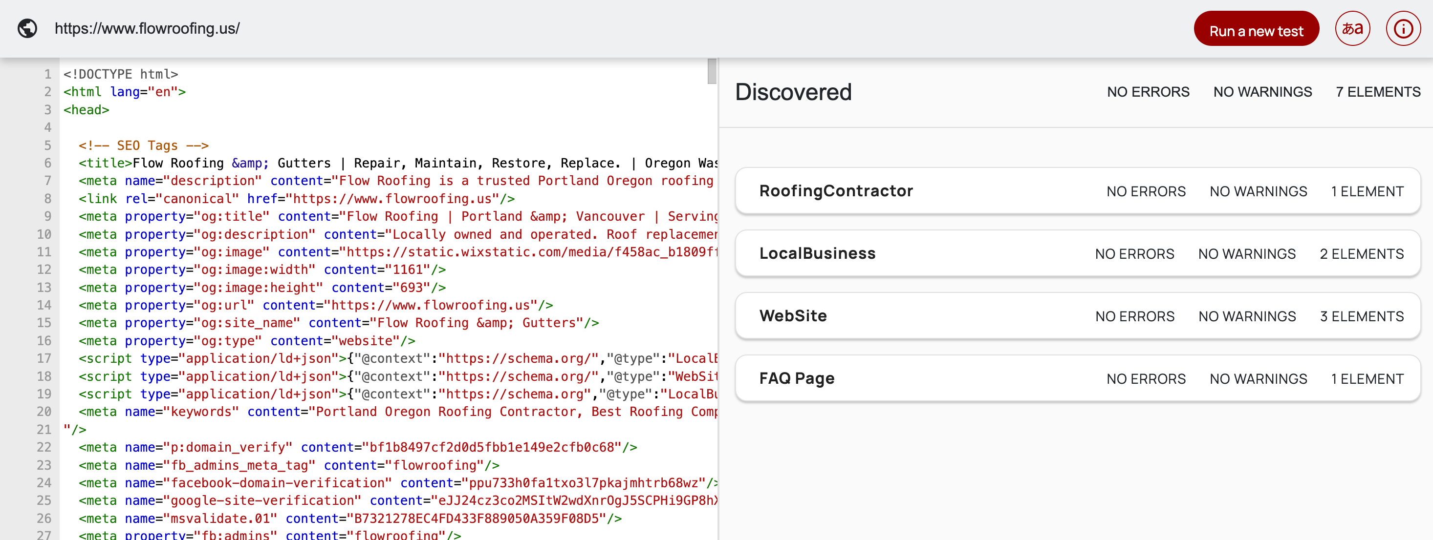Expand the FAQ Page result card
The image size is (1433, 540).
(x=1078, y=378)
